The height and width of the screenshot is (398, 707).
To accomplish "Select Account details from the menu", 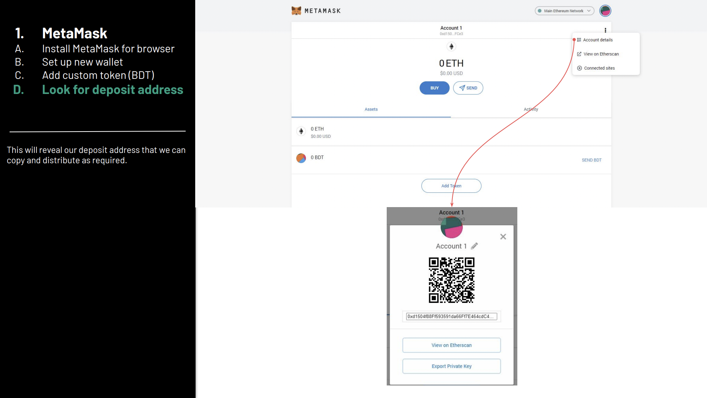I will 597,40.
